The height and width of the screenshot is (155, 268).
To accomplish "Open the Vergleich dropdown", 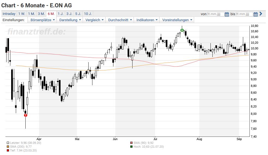I will (x=94, y=20).
